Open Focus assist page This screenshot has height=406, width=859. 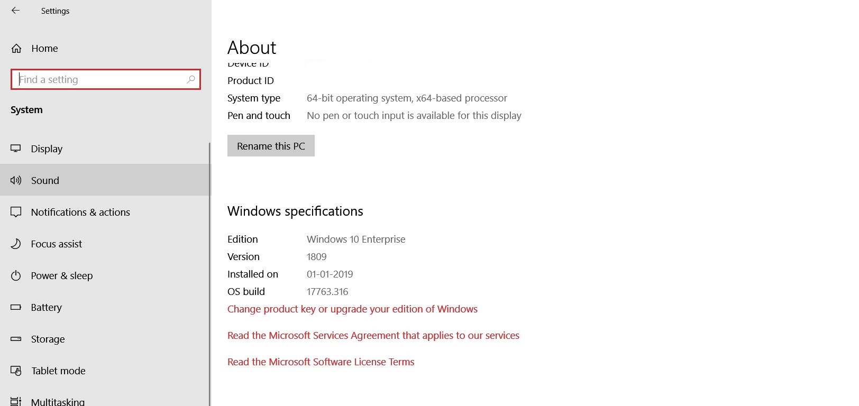pyautogui.click(x=105, y=244)
